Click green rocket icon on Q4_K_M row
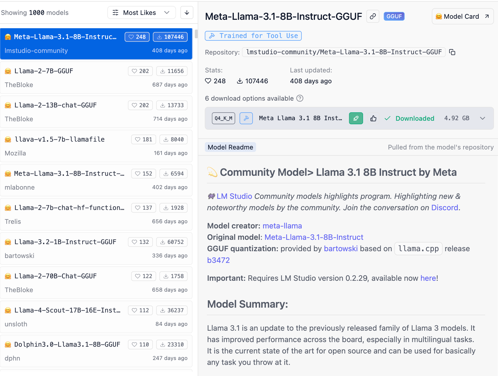The height and width of the screenshot is (376, 498). click(356, 118)
